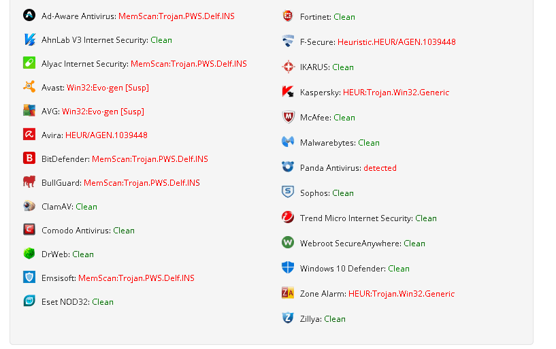This screenshot has height=349, width=556.
Task: Click the Emsisoft MemScan:Trojan.PWS.Delf.INS result
Action: pos(136,278)
